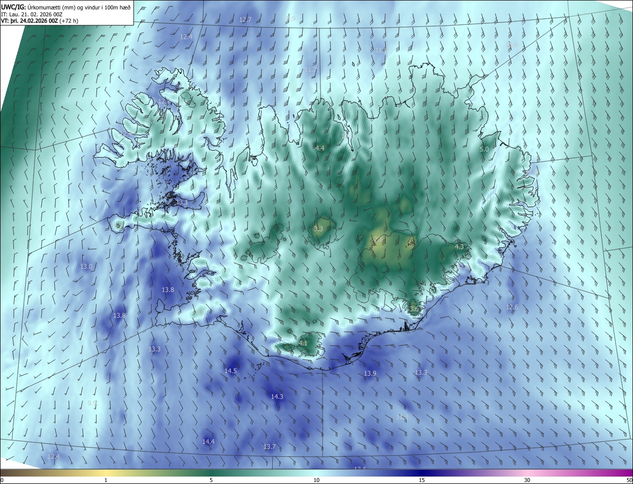
Task: Click the 12.7 value label on the map
Action: click(x=245, y=20)
